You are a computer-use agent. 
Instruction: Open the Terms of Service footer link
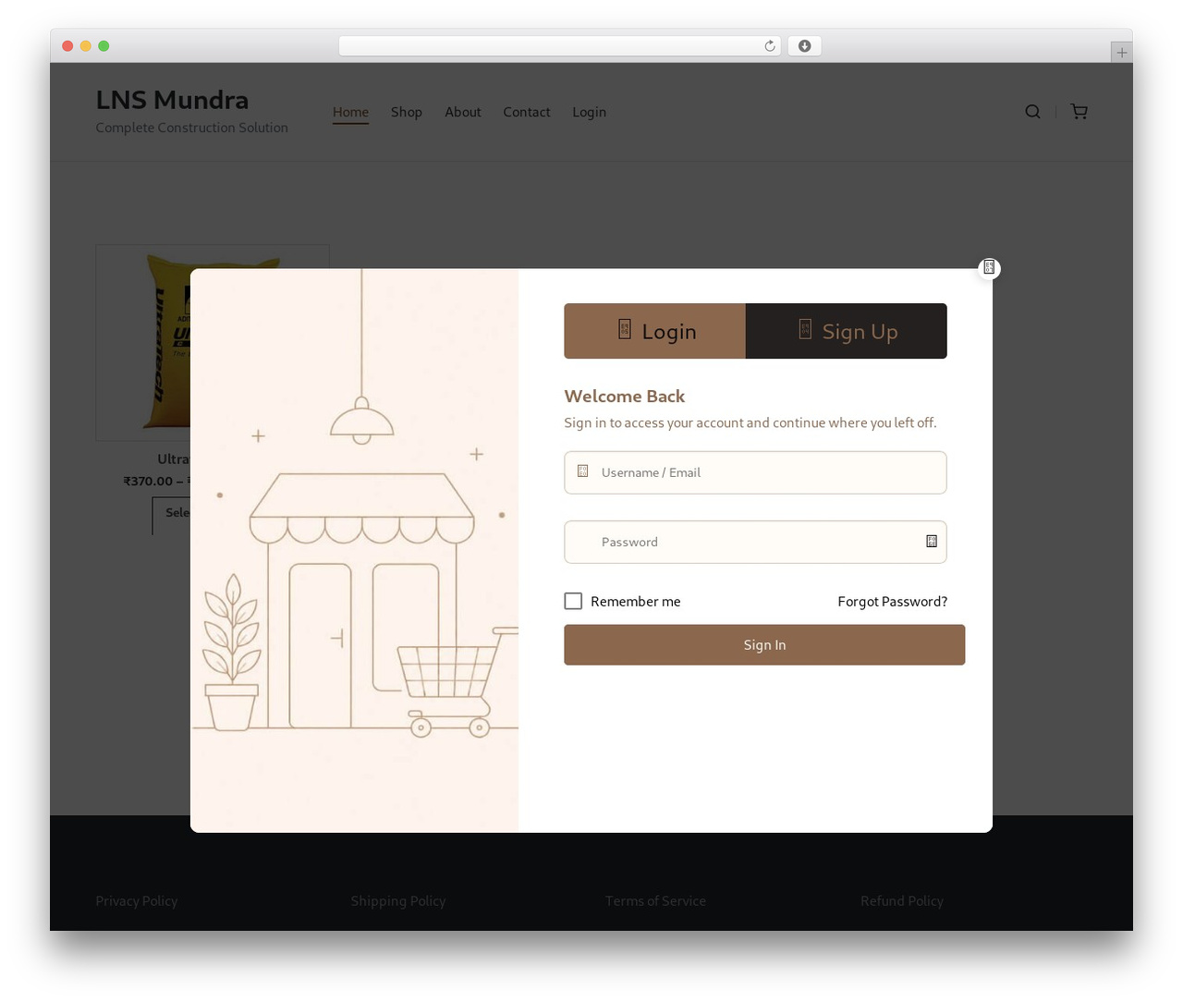coord(655,901)
